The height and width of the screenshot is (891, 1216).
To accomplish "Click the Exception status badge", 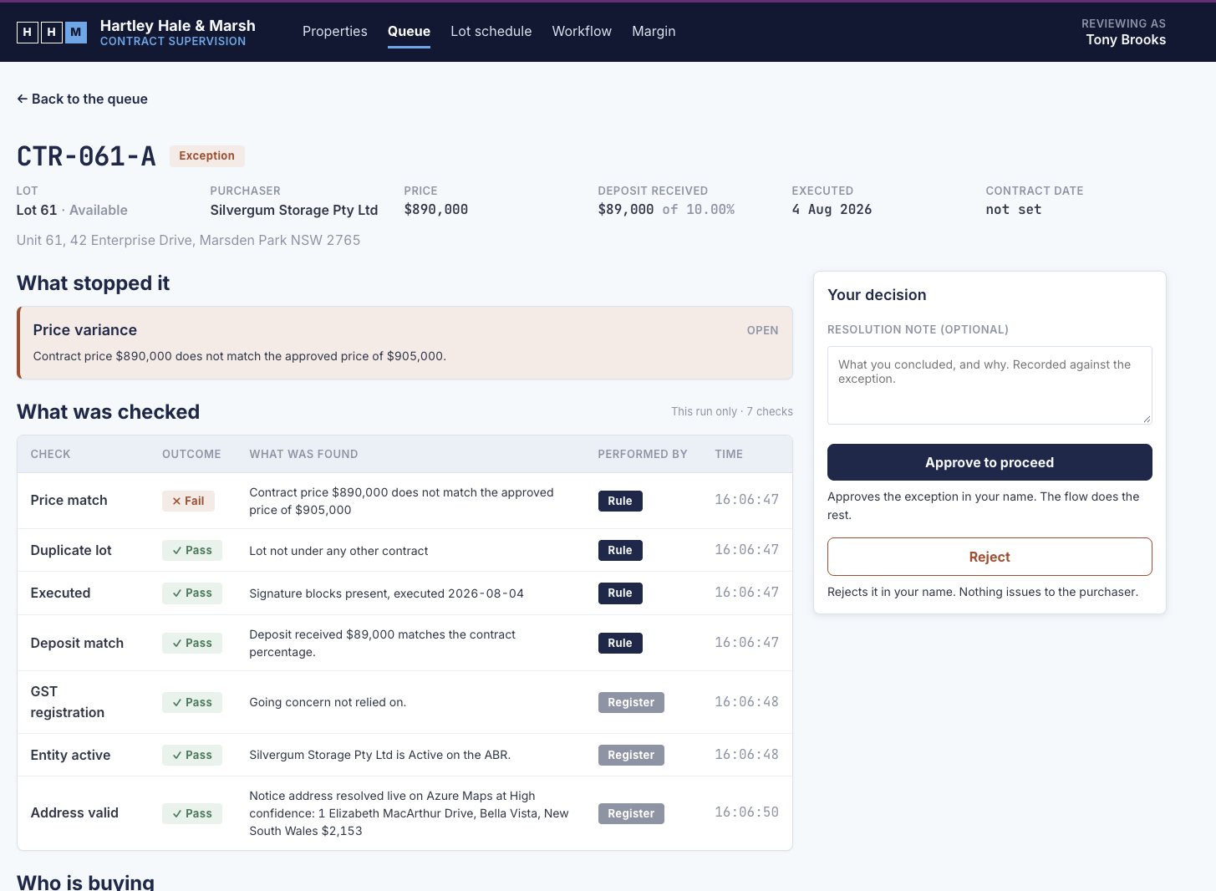I will 206,155.
